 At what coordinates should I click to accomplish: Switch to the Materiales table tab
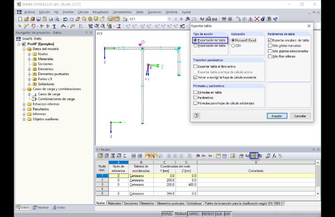114,203
